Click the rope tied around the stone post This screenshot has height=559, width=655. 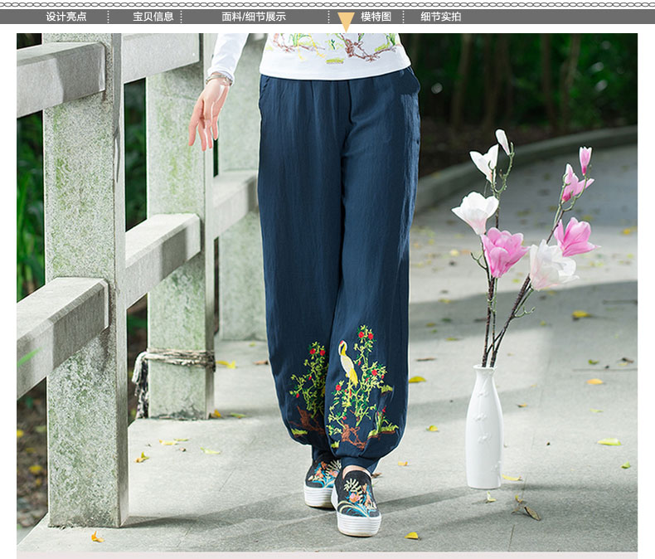tap(174, 359)
